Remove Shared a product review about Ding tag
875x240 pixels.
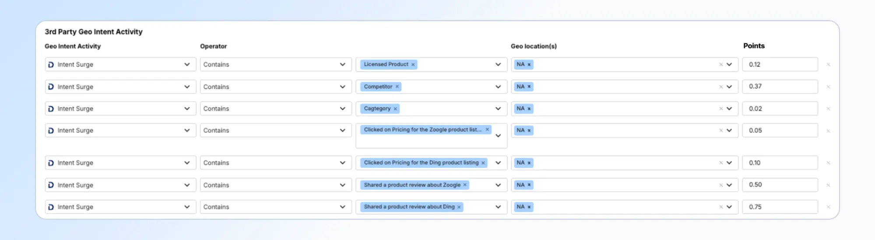pos(459,207)
